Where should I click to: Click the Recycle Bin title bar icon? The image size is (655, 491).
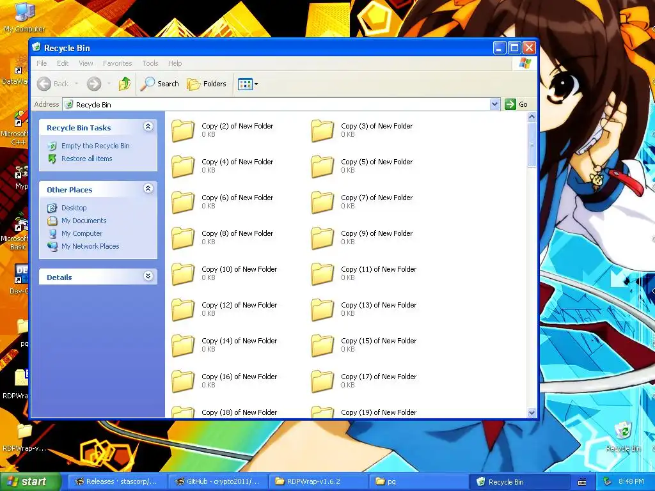pos(36,47)
